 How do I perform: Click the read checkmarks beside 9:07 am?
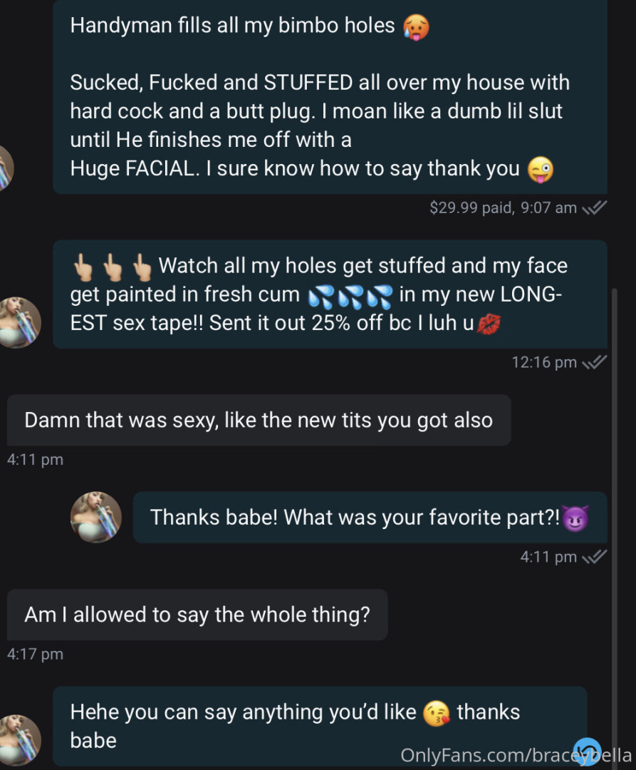(x=594, y=208)
